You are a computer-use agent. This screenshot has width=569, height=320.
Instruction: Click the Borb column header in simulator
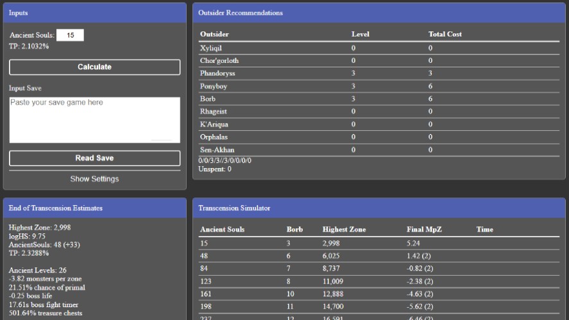[294, 230]
